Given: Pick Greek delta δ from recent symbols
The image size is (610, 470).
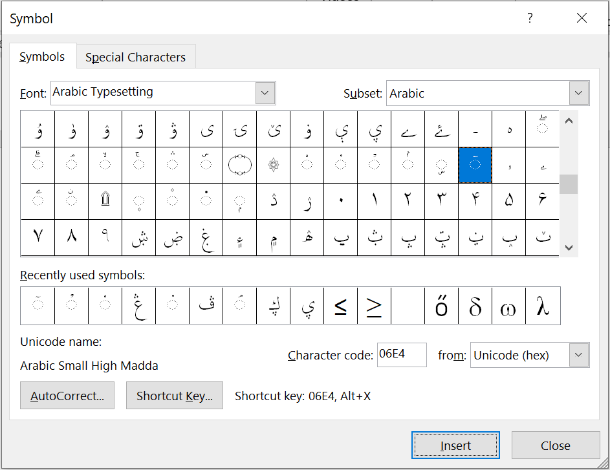Looking at the screenshot, I should (475, 306).
